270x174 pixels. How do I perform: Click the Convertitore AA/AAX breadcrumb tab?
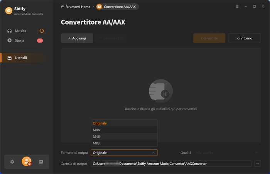click(117, 7)
